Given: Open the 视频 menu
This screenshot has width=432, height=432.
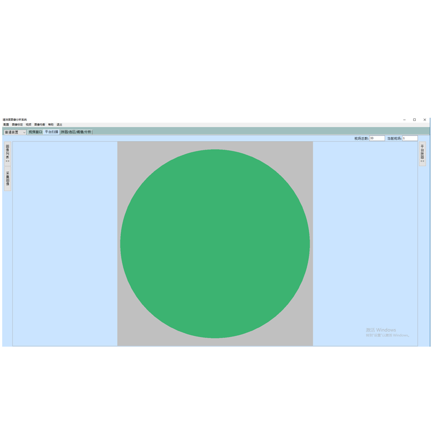Looking at the screenshot, I should pos(29,125).
